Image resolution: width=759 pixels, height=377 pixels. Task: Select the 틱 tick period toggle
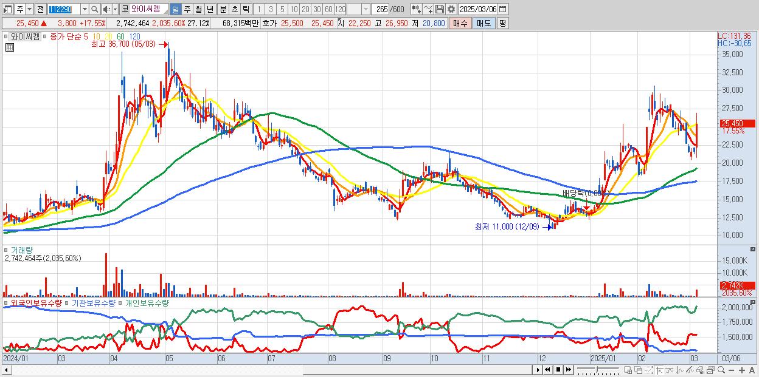pos(245,9)
